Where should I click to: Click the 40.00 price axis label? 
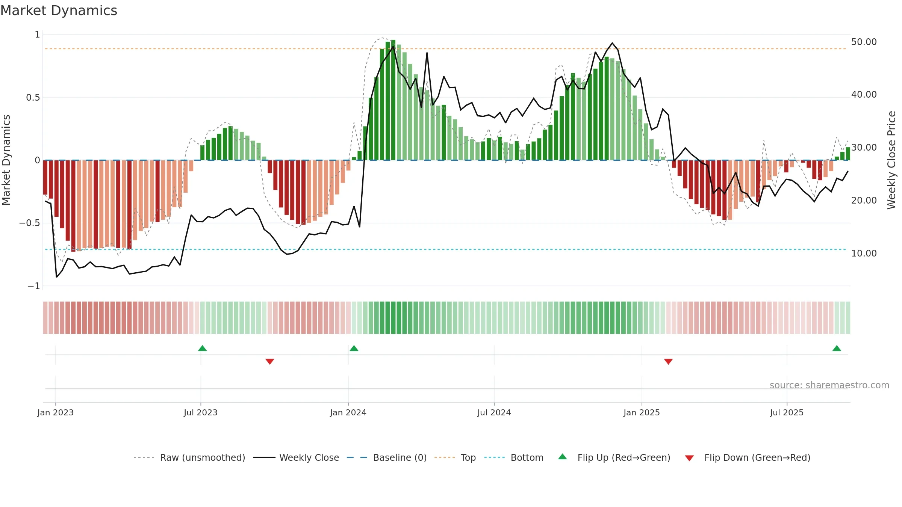tap(864, 95)
